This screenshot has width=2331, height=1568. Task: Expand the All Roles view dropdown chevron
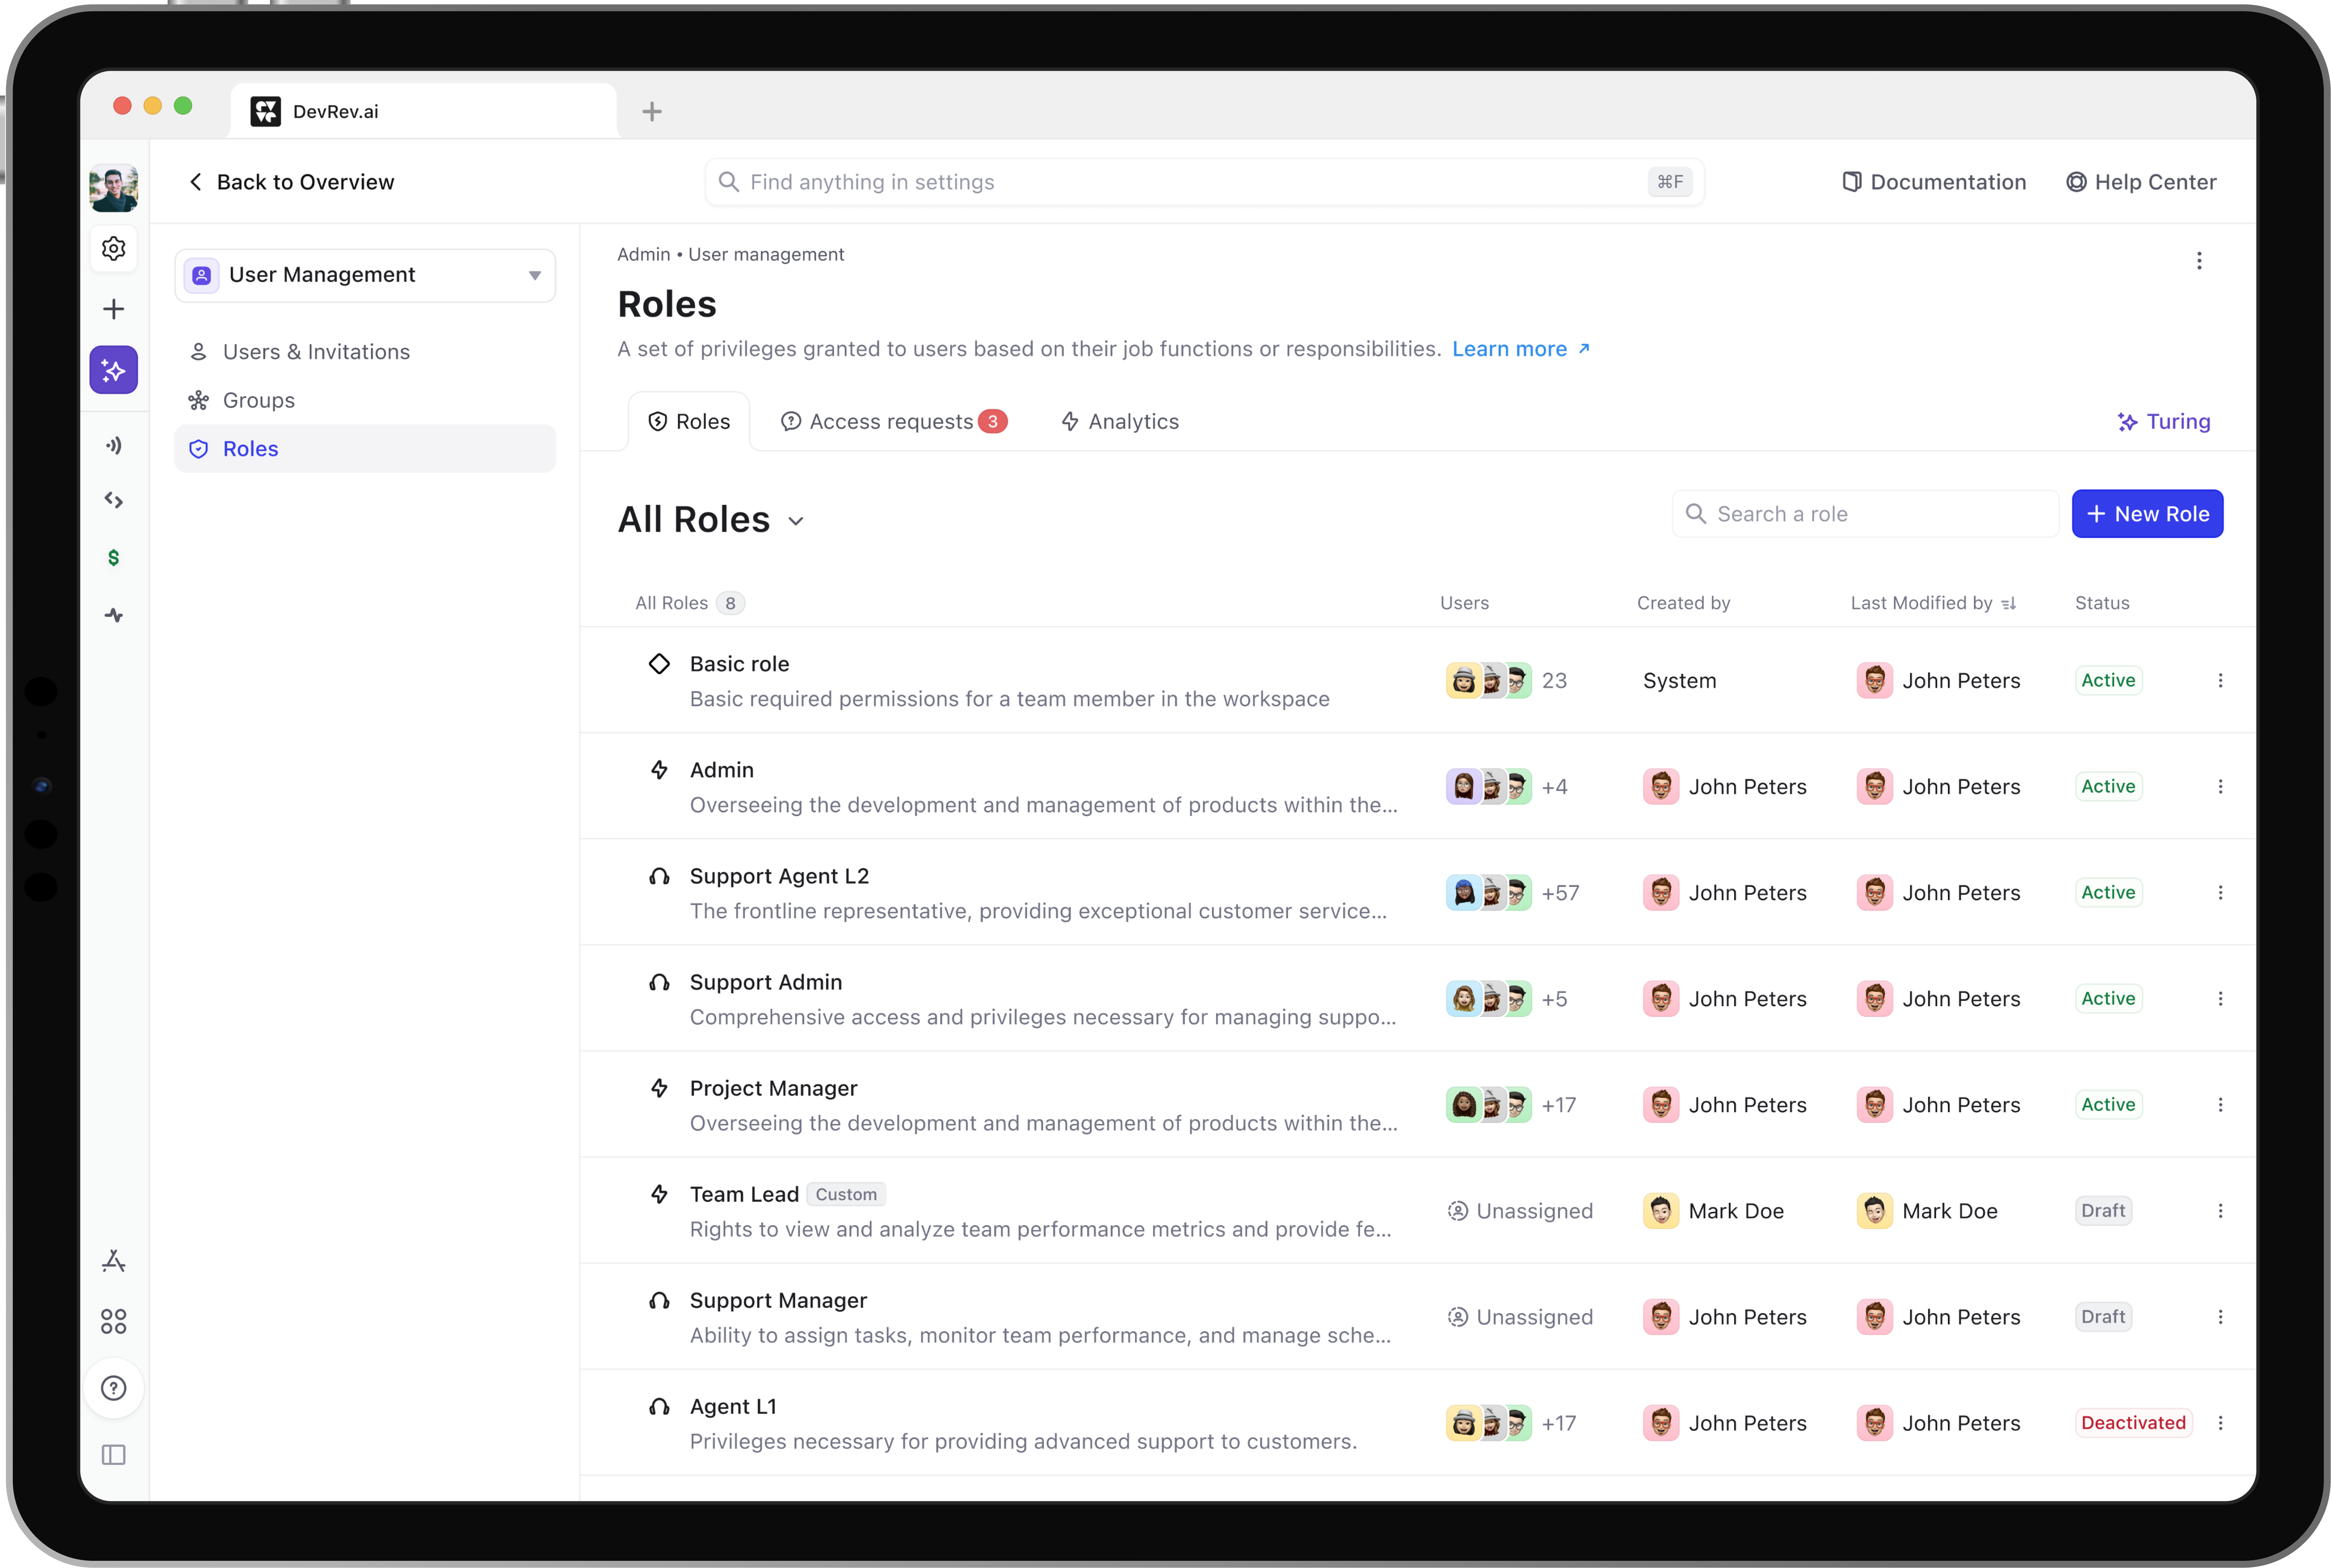[x=796, y=521]
